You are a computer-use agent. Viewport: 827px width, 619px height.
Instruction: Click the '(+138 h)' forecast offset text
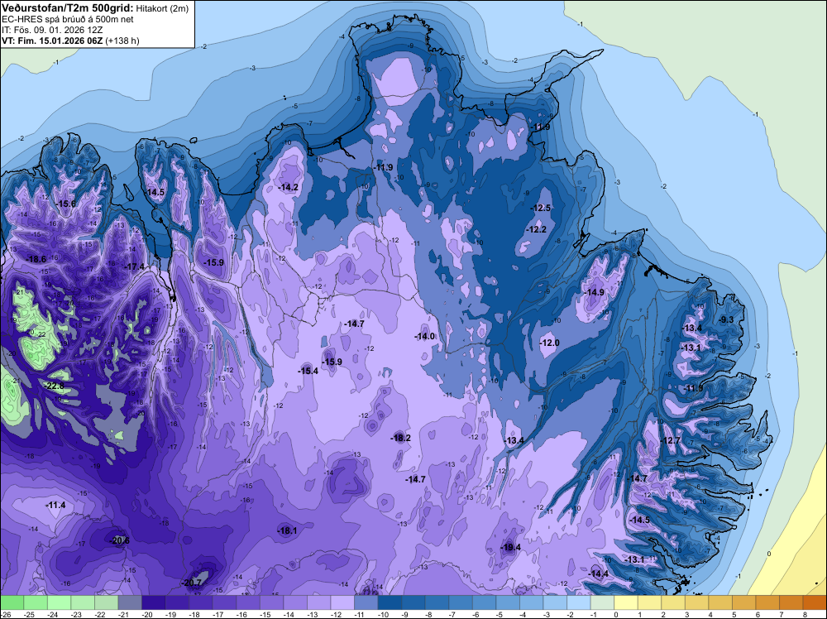click(x=122, y=41)
